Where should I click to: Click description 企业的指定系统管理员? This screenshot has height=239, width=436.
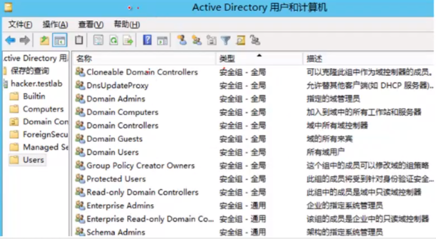(344, 205)
